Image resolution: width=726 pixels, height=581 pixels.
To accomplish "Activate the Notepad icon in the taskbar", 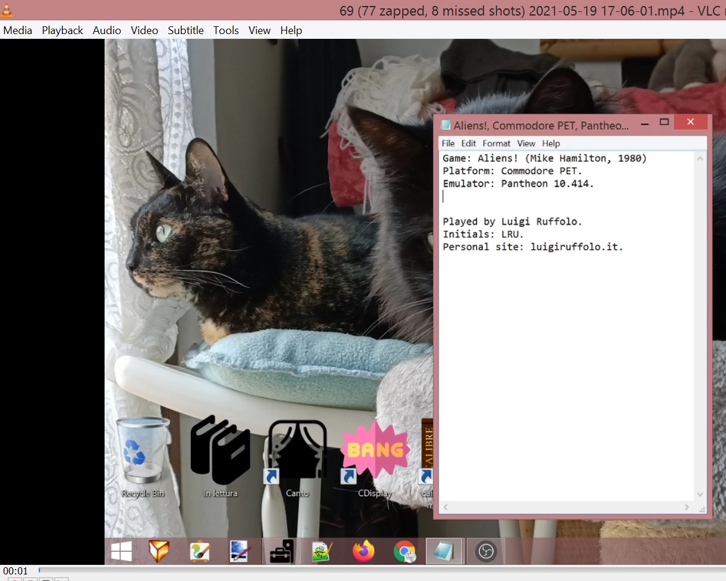I will (444, 551).
